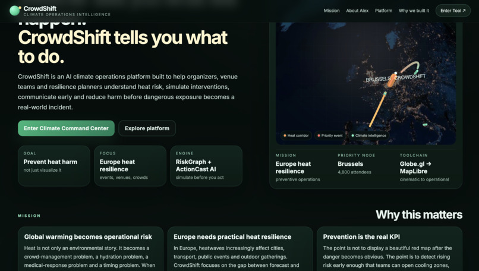The height and width of the screenshot is (271, 479).
Task: Go to Platform in the top navigation
Action: coord(383,11)
